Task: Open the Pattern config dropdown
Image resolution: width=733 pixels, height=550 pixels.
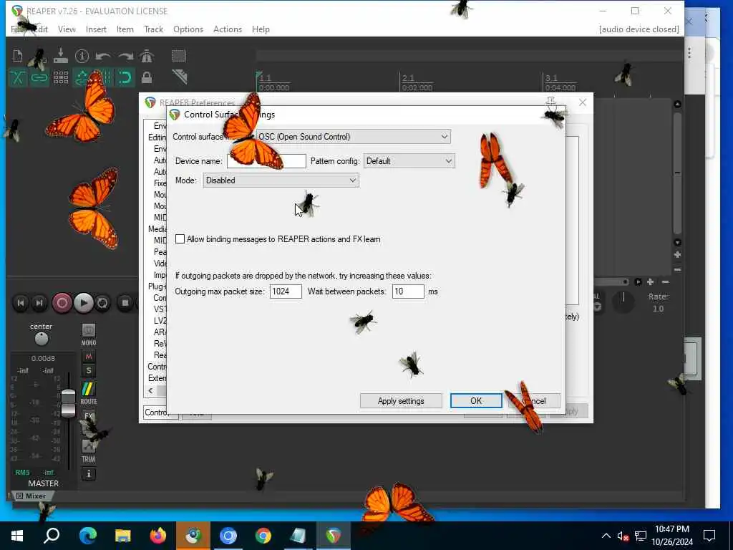Action: click(x=409, y=161)
